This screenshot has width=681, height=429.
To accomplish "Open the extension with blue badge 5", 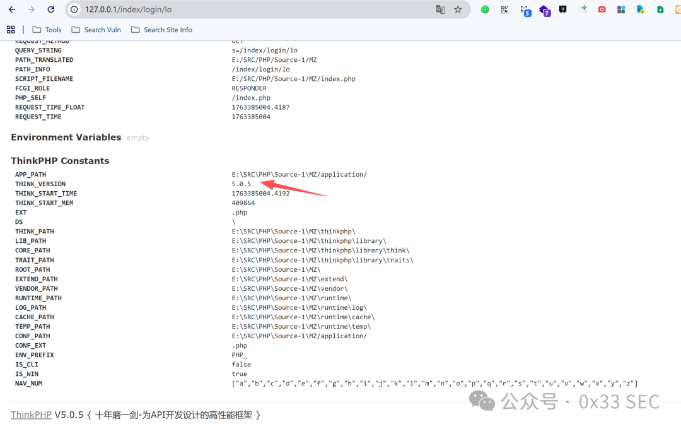I will tap(525, 11).
